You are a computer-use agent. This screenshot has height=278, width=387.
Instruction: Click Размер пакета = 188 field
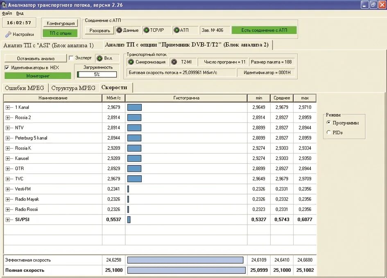coord(271,62)
